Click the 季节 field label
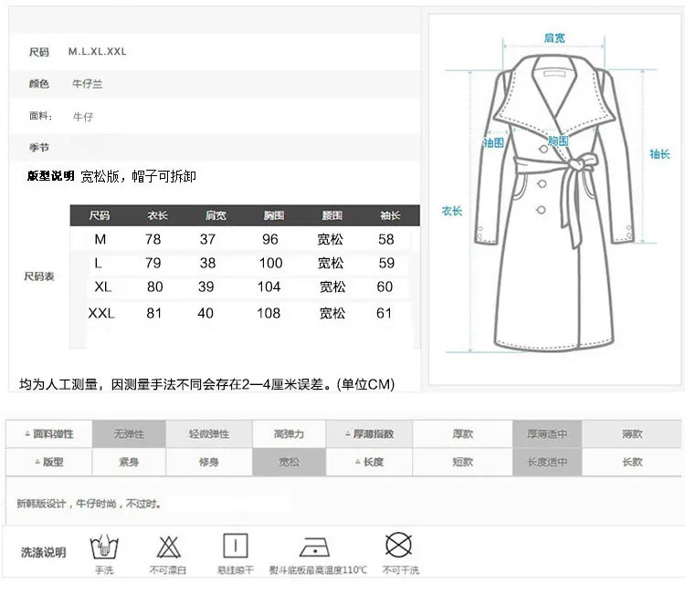 pos(39,148)
